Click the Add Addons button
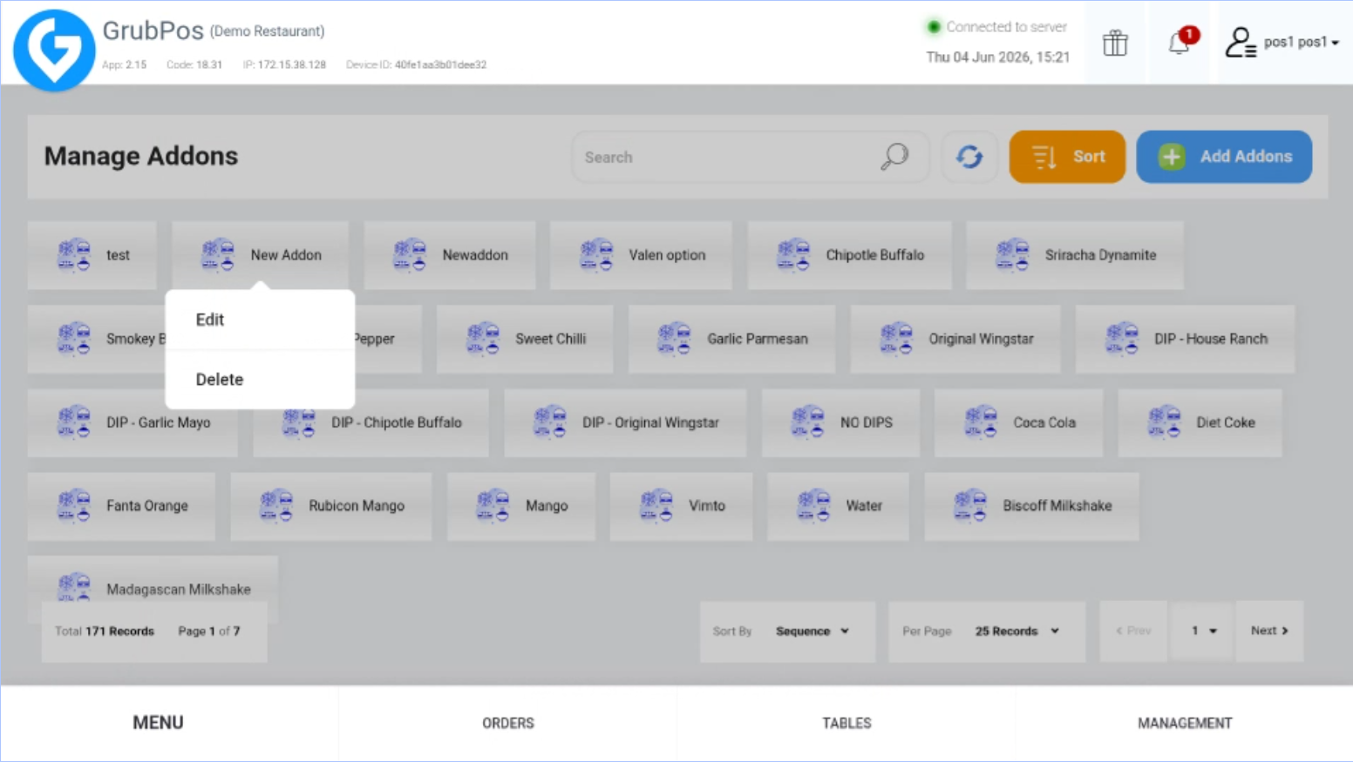1353x762 pixels. [x=1224, y=157]
